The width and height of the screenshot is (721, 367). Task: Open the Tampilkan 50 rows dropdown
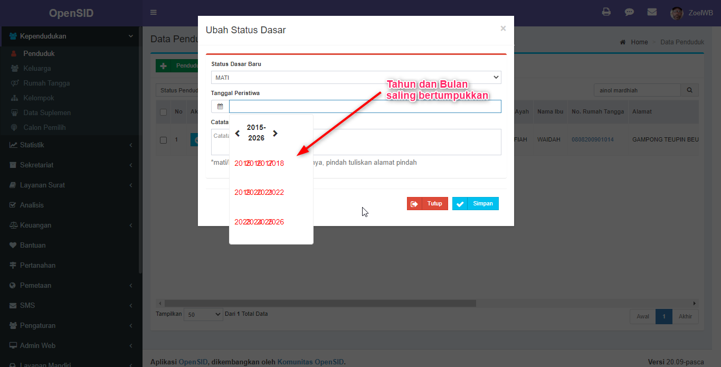pos(204,314)
